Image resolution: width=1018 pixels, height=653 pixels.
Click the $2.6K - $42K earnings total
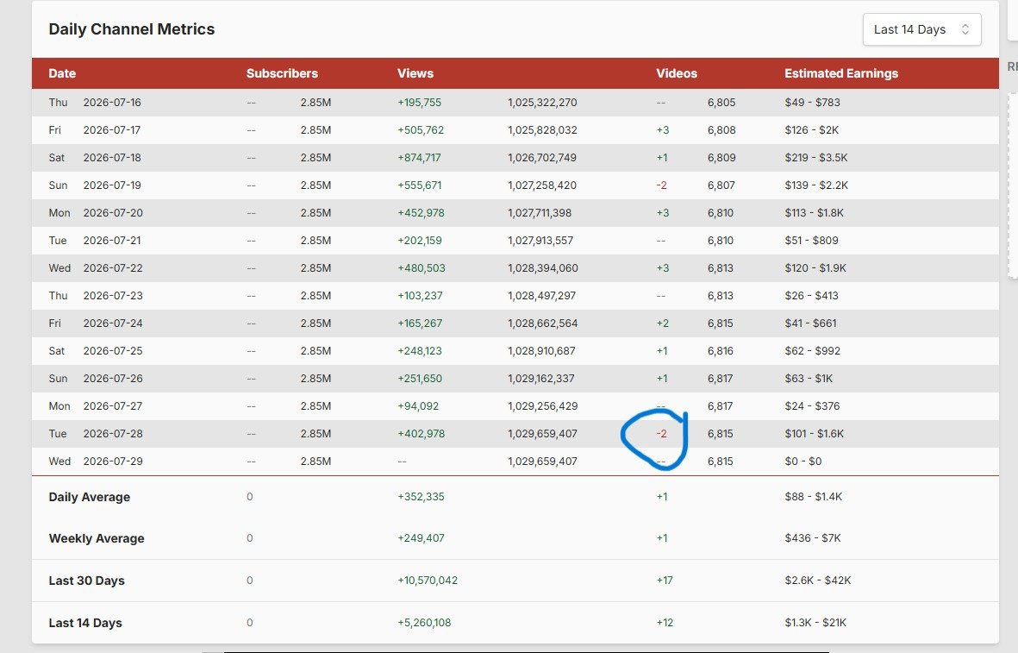tap(817, 581)
